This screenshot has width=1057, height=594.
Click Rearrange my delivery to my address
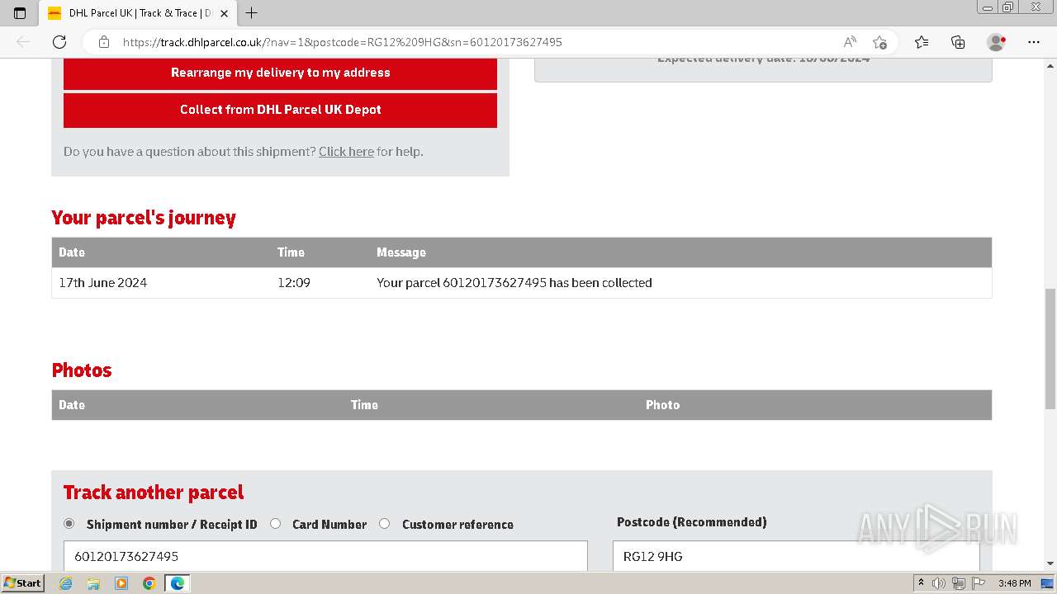(x=280, y=73)
